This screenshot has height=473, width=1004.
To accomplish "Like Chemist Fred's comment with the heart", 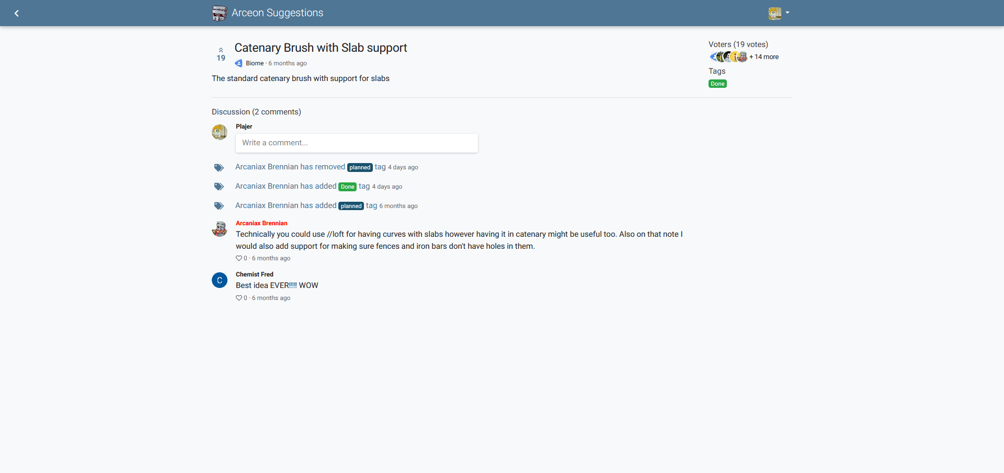I will pos(239,298).
